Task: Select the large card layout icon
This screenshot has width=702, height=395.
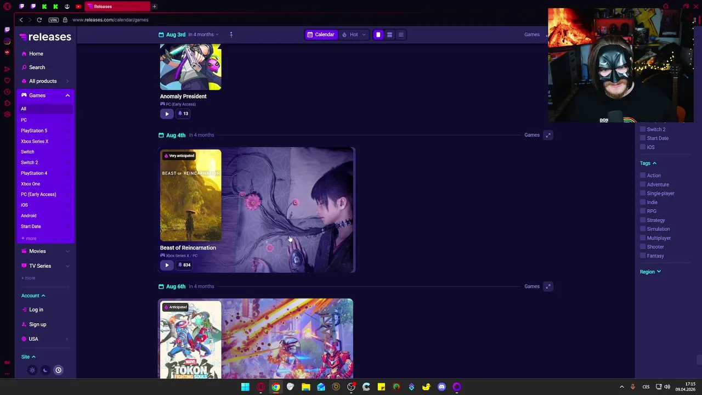Action: pos(378,35)
